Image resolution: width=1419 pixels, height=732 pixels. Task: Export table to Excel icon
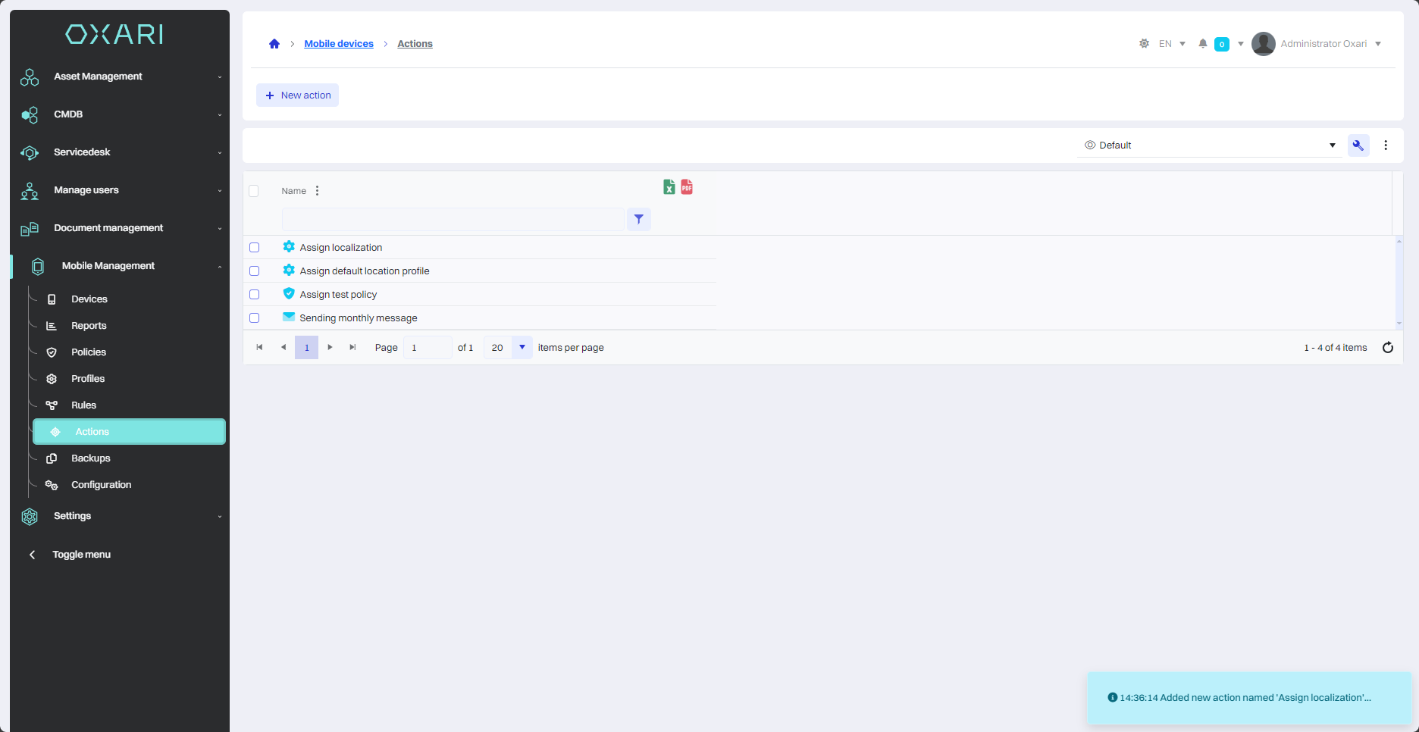669,187
